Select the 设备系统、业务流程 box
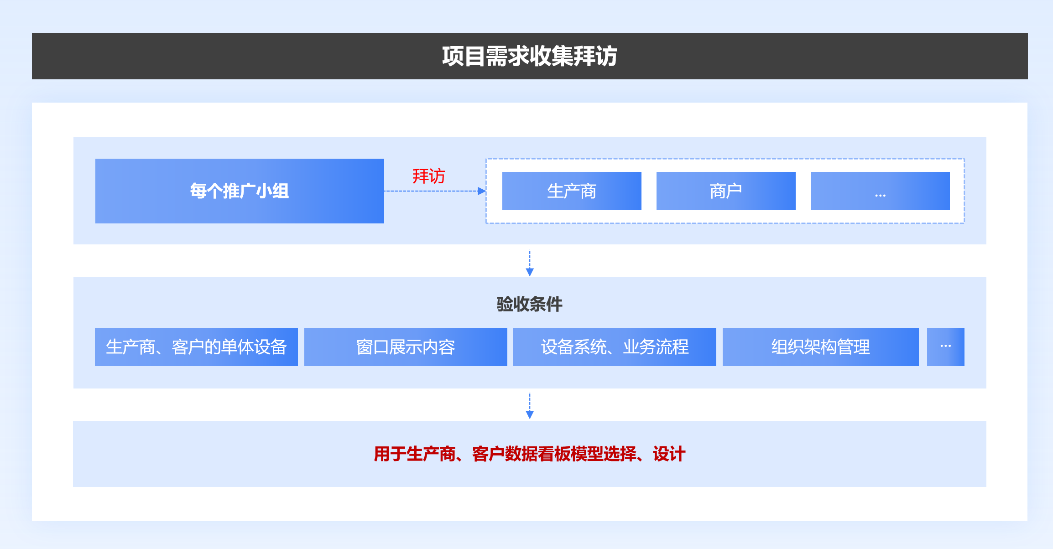1053x549 pixels. point(615,347)
